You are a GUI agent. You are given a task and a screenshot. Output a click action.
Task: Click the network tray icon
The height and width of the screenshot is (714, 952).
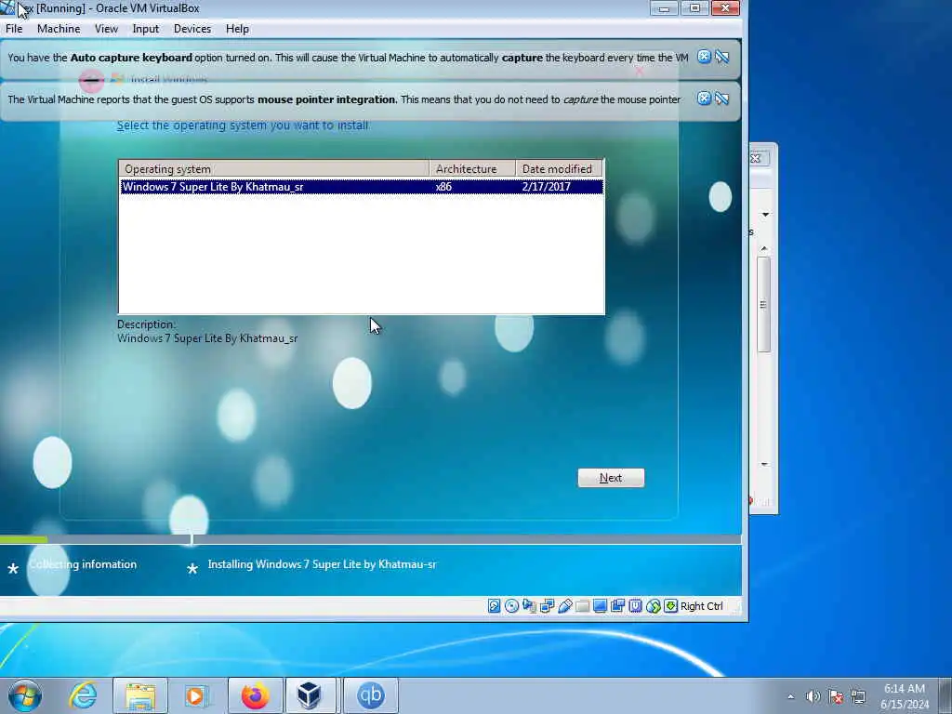coord(858,696)
